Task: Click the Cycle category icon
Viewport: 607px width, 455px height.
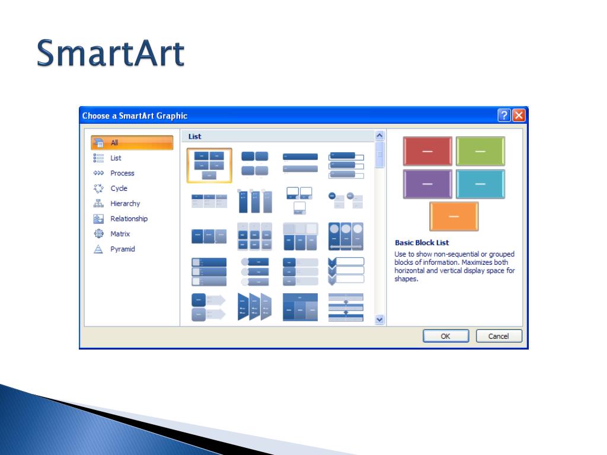Action: click(98, 188)
